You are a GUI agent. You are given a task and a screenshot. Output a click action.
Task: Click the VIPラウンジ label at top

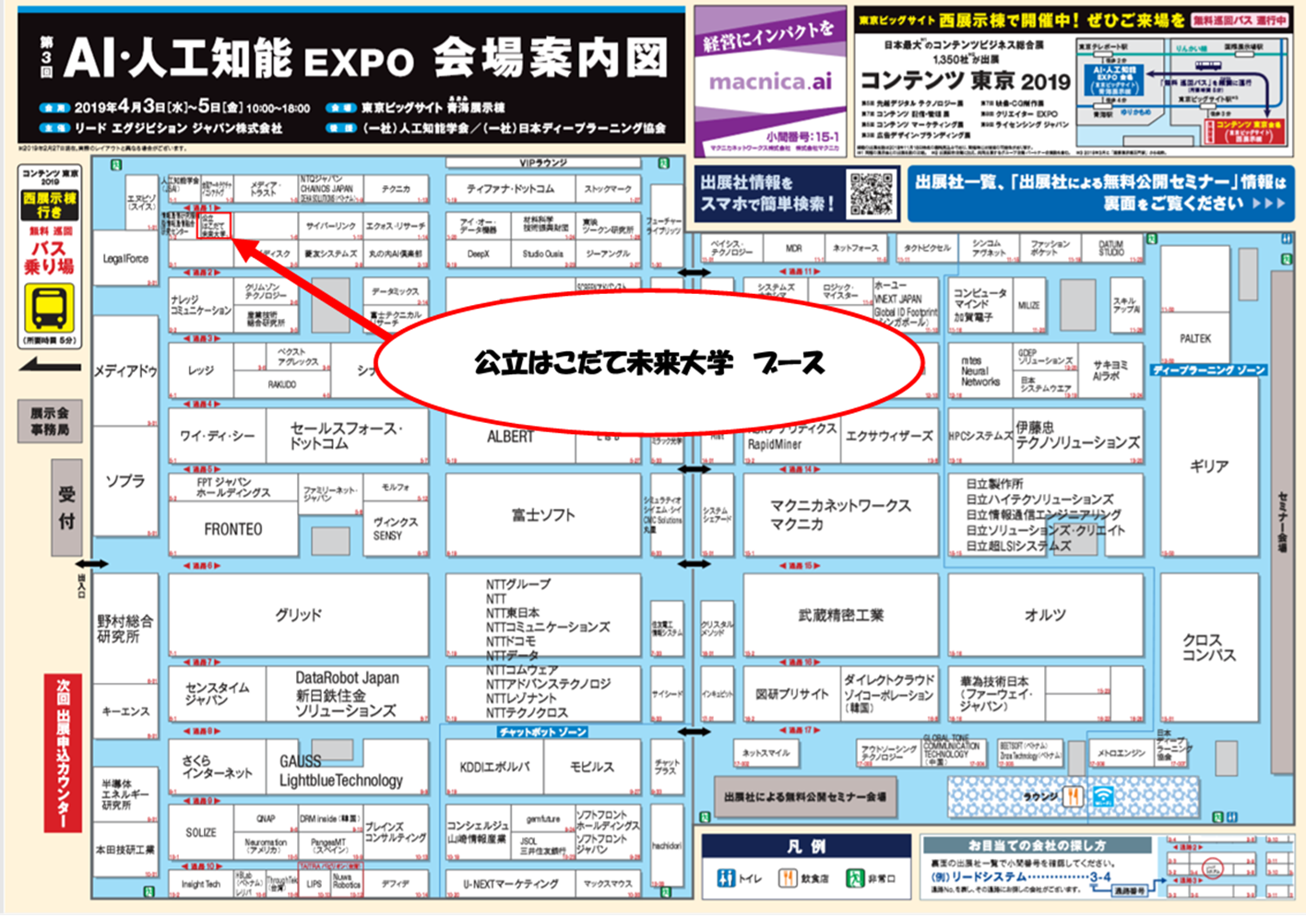click(x=542, y=163)
